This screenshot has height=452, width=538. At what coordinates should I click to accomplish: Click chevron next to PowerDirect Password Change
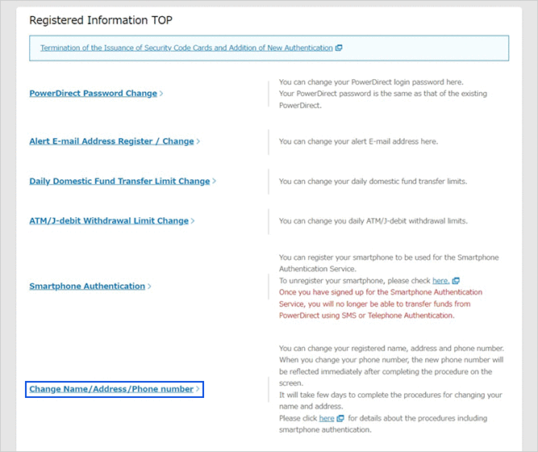pos(161,94)
